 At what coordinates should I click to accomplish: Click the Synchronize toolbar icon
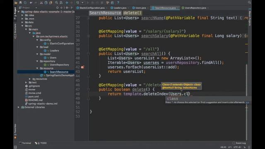point(25,2)
